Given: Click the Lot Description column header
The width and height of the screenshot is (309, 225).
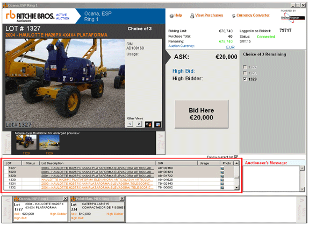Looking at the screenshot, I should coord(98,163).
